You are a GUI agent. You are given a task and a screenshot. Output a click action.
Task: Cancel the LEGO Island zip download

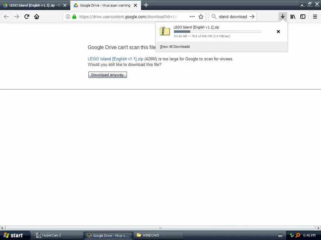click(278, 32)
